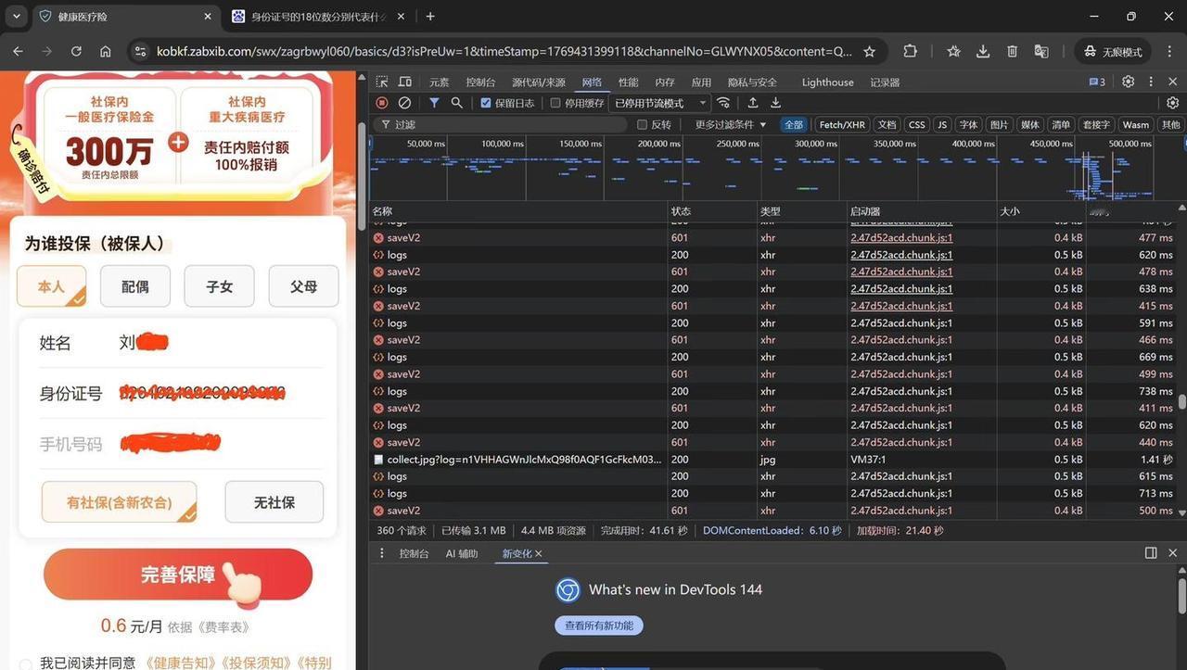Click the stop recording network log icon
Screen dimensions: 1187x670
(x=381, y=103)
